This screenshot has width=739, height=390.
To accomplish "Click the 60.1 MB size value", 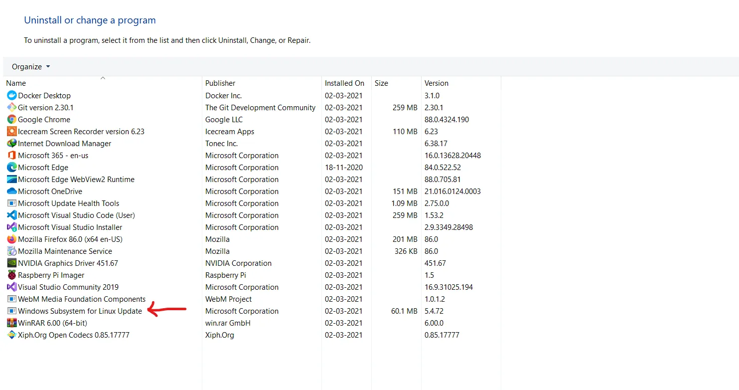I will (x=405, y=311).
